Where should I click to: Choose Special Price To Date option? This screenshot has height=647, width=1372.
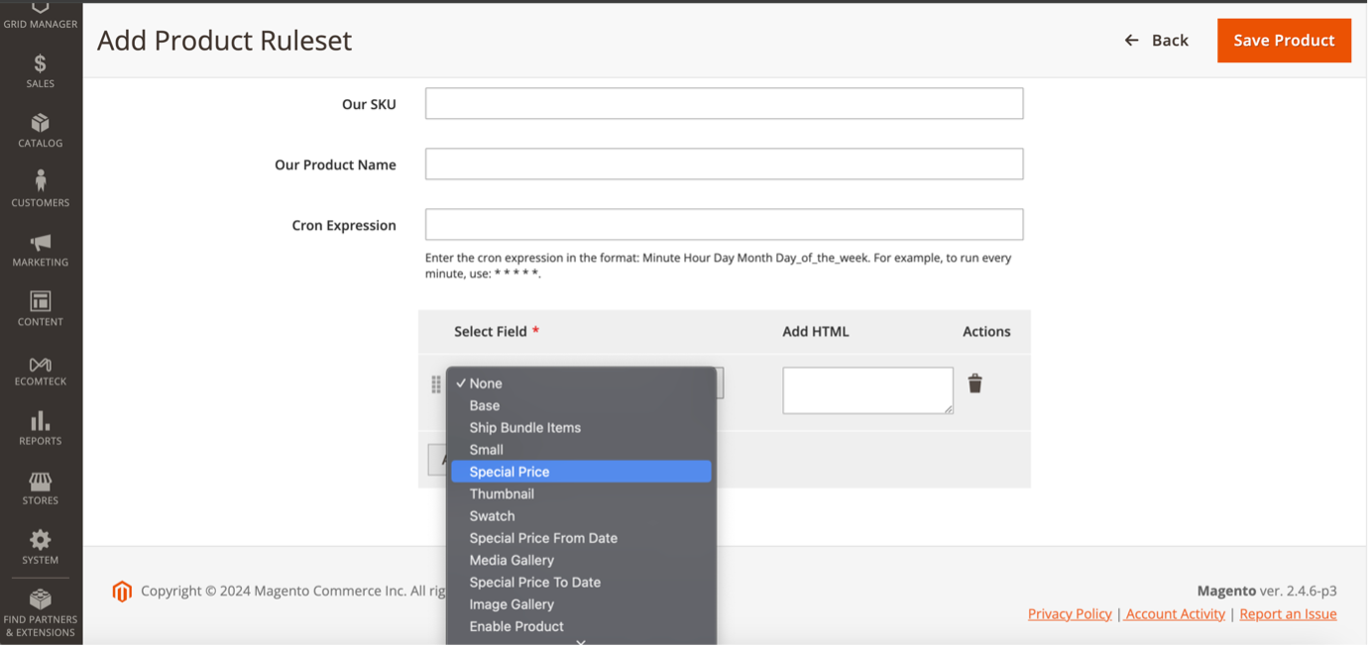[581, 583]
